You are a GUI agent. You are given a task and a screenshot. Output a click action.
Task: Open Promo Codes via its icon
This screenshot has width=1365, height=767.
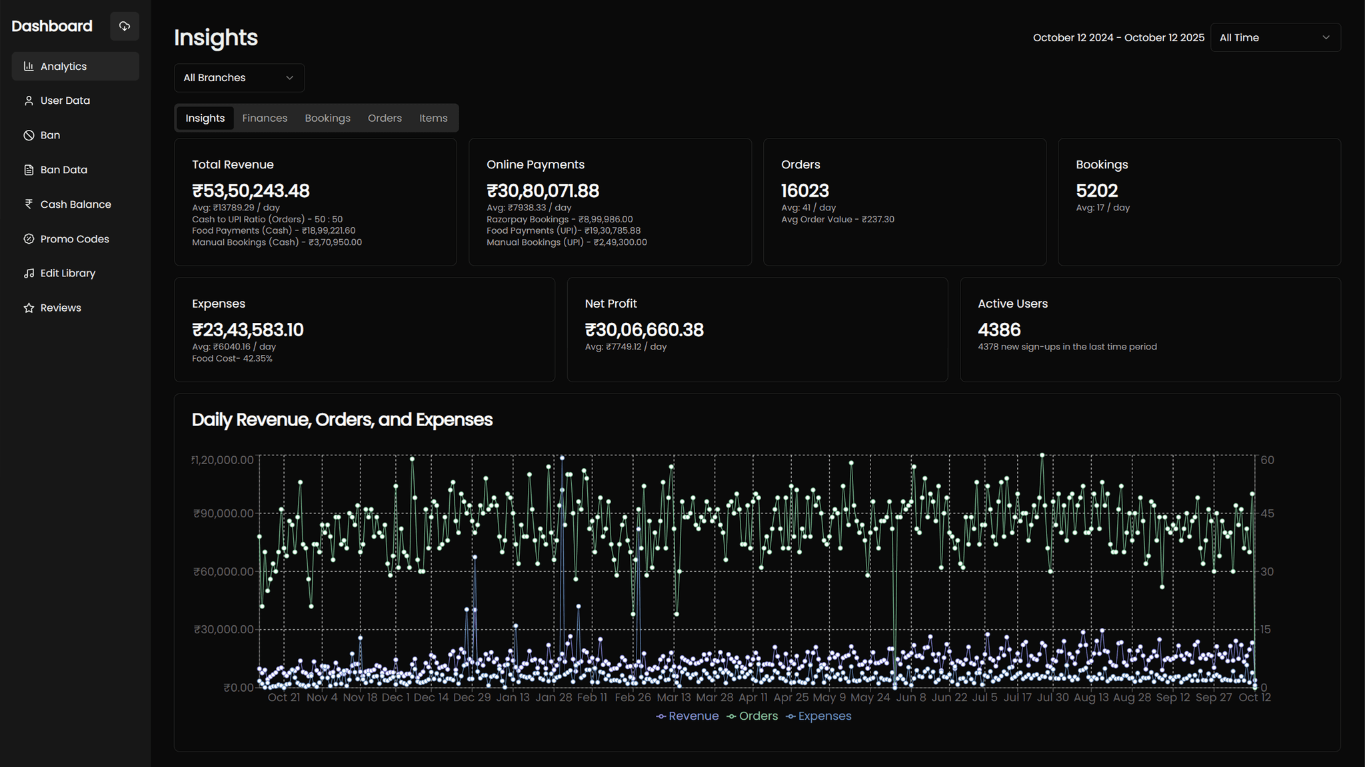[x=29, y=238]
